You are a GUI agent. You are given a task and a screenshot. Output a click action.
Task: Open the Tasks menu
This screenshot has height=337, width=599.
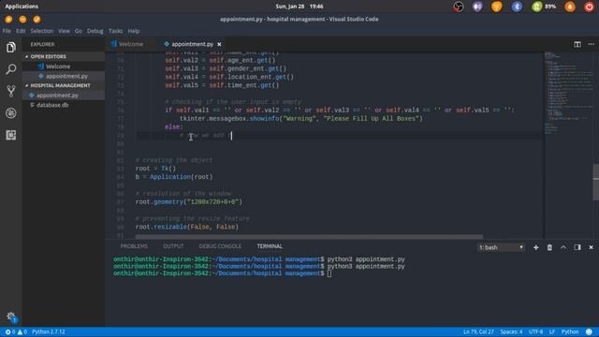click(x=115, y=31)
